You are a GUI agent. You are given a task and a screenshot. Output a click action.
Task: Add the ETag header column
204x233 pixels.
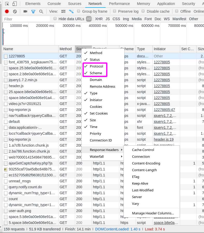point(152,177)
